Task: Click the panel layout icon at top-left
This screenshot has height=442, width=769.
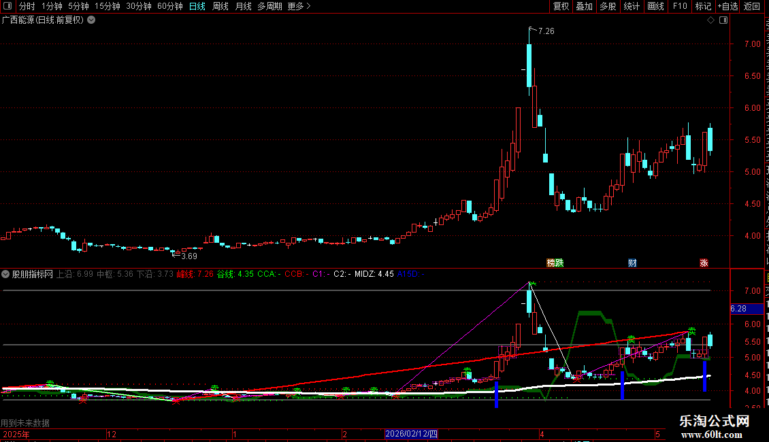Action: [x=7, y=6]
